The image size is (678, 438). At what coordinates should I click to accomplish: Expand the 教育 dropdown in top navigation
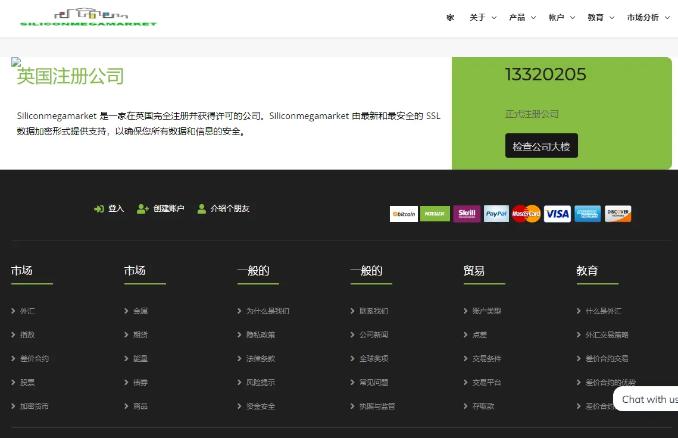click(601, 17)
